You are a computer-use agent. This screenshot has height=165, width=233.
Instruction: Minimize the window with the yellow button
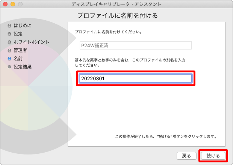pyautogui.click(x=12, y=4)
